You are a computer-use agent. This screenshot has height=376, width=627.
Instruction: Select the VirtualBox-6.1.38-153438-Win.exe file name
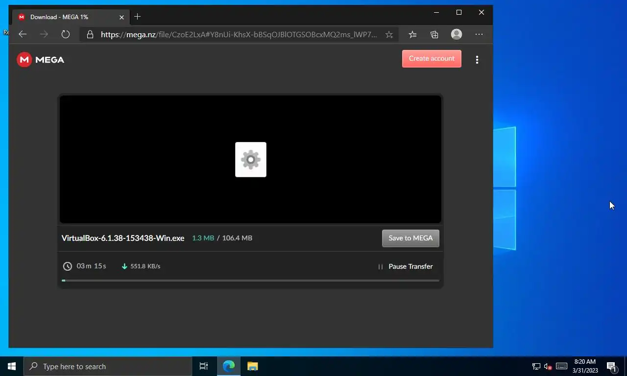123,238
